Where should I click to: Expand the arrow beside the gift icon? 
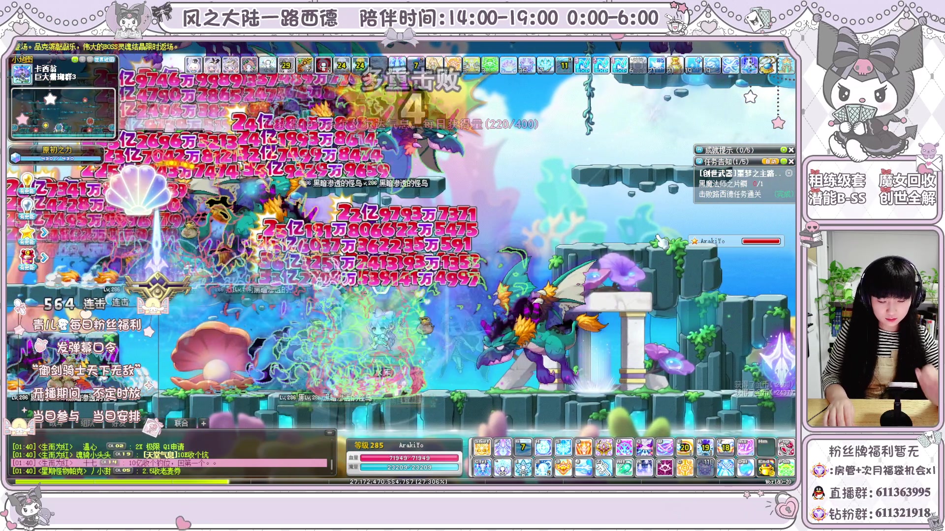(x=44, y=257)
